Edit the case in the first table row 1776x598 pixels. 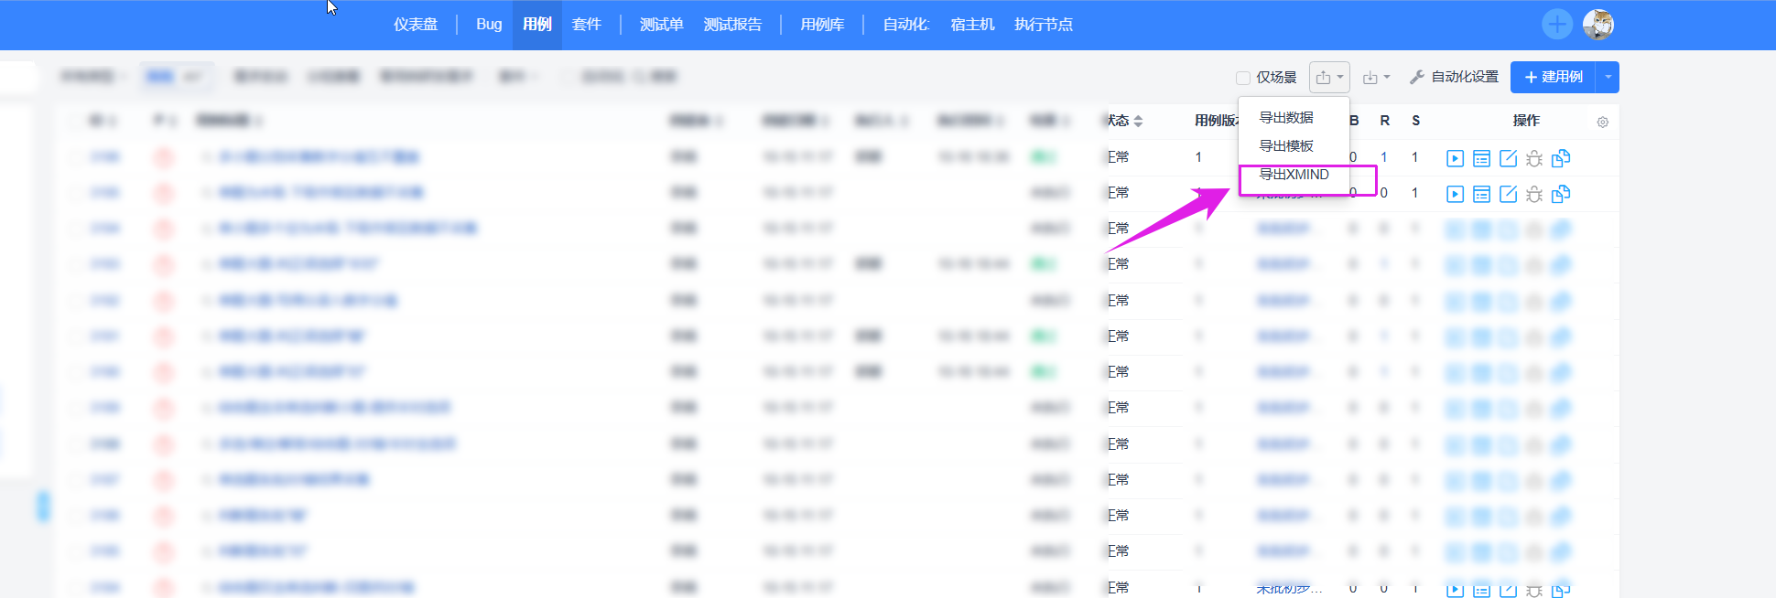point(1508,158)
